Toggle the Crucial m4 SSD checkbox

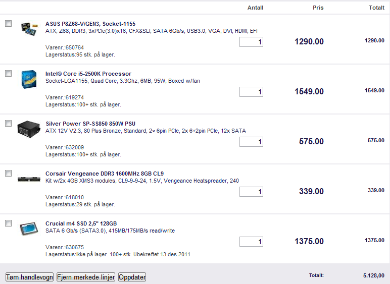[8, 223]
